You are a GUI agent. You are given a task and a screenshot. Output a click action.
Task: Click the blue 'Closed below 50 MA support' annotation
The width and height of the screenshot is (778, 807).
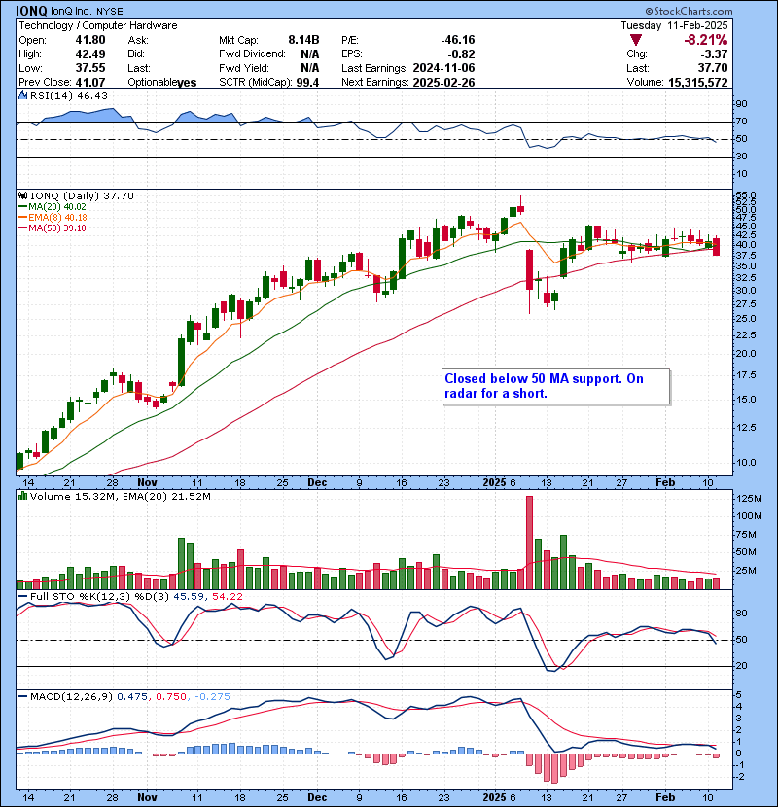click(x=545, y=386)
